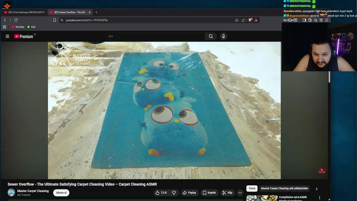Click the address bar URL field
357x201 pixels.
coord(148,20)
